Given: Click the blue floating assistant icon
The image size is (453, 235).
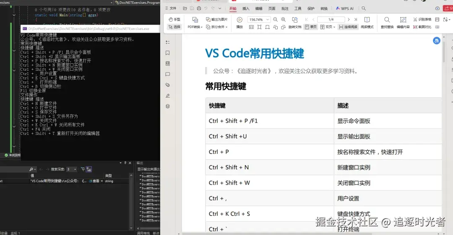Looking at the screenshot, I should pyautogui.click(x=437, y=41).
